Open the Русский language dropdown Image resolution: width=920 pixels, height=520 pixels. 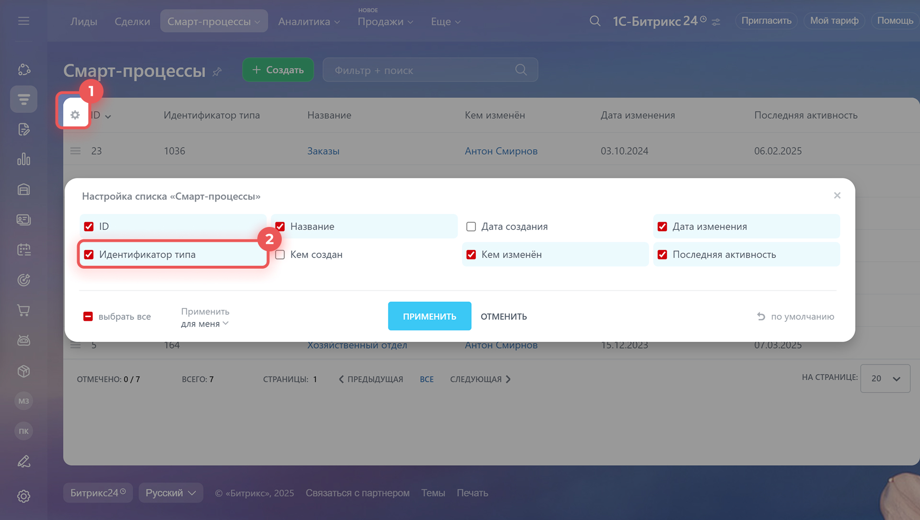click(x=171, y=493)
